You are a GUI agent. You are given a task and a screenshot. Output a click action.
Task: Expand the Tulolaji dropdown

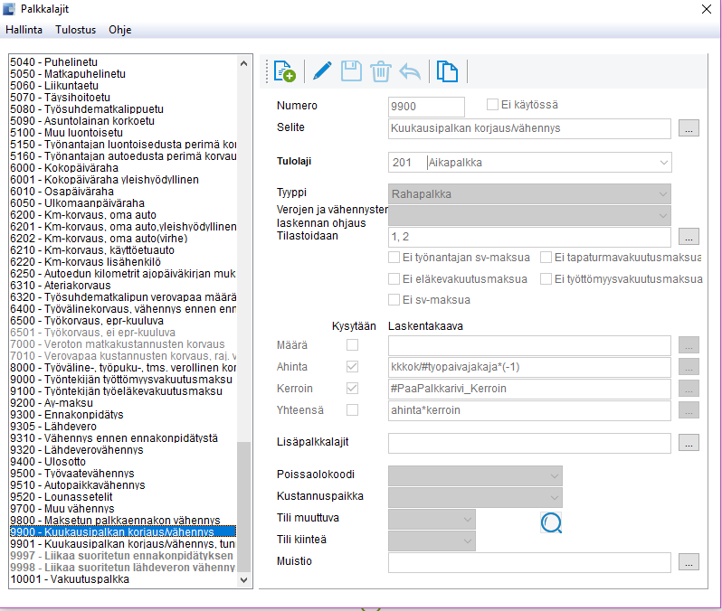(x=663, y=163)
